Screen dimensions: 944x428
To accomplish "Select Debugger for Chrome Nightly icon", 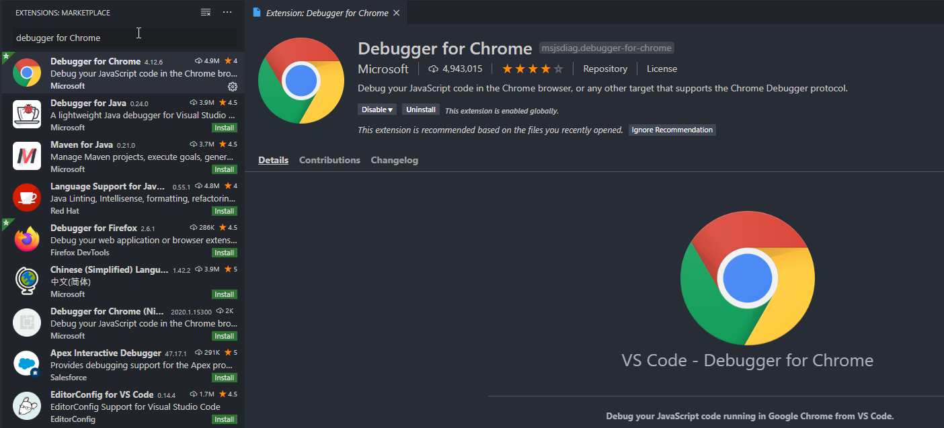I will 27,323.
